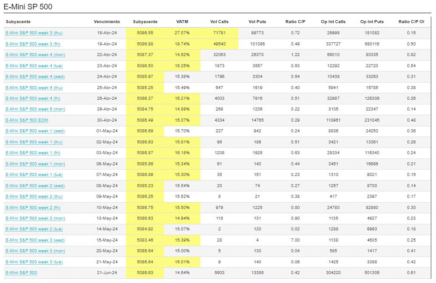The image size is (436, 283).
Task: Open the last E-Mini S&P 500 link expiring 21-Jun-24
Action: pos(21,273)
